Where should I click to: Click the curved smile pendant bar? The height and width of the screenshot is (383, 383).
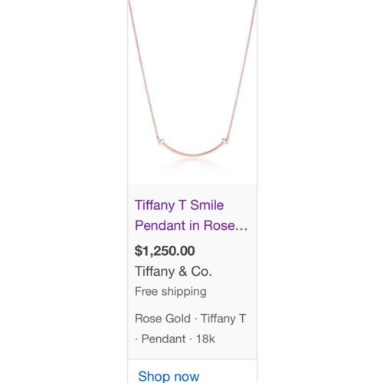(192, 150)
